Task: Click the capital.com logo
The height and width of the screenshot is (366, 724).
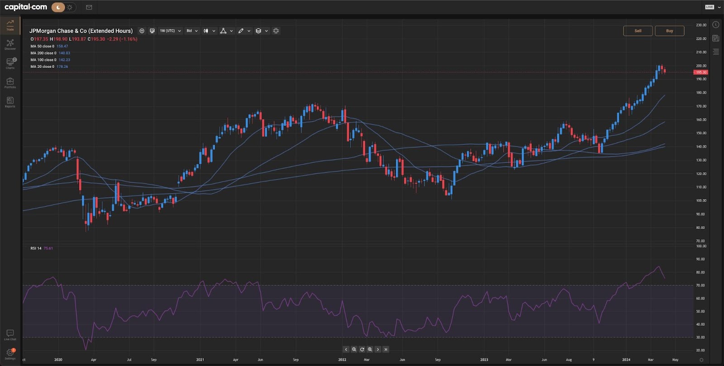Action: click(x=26, y=7)
